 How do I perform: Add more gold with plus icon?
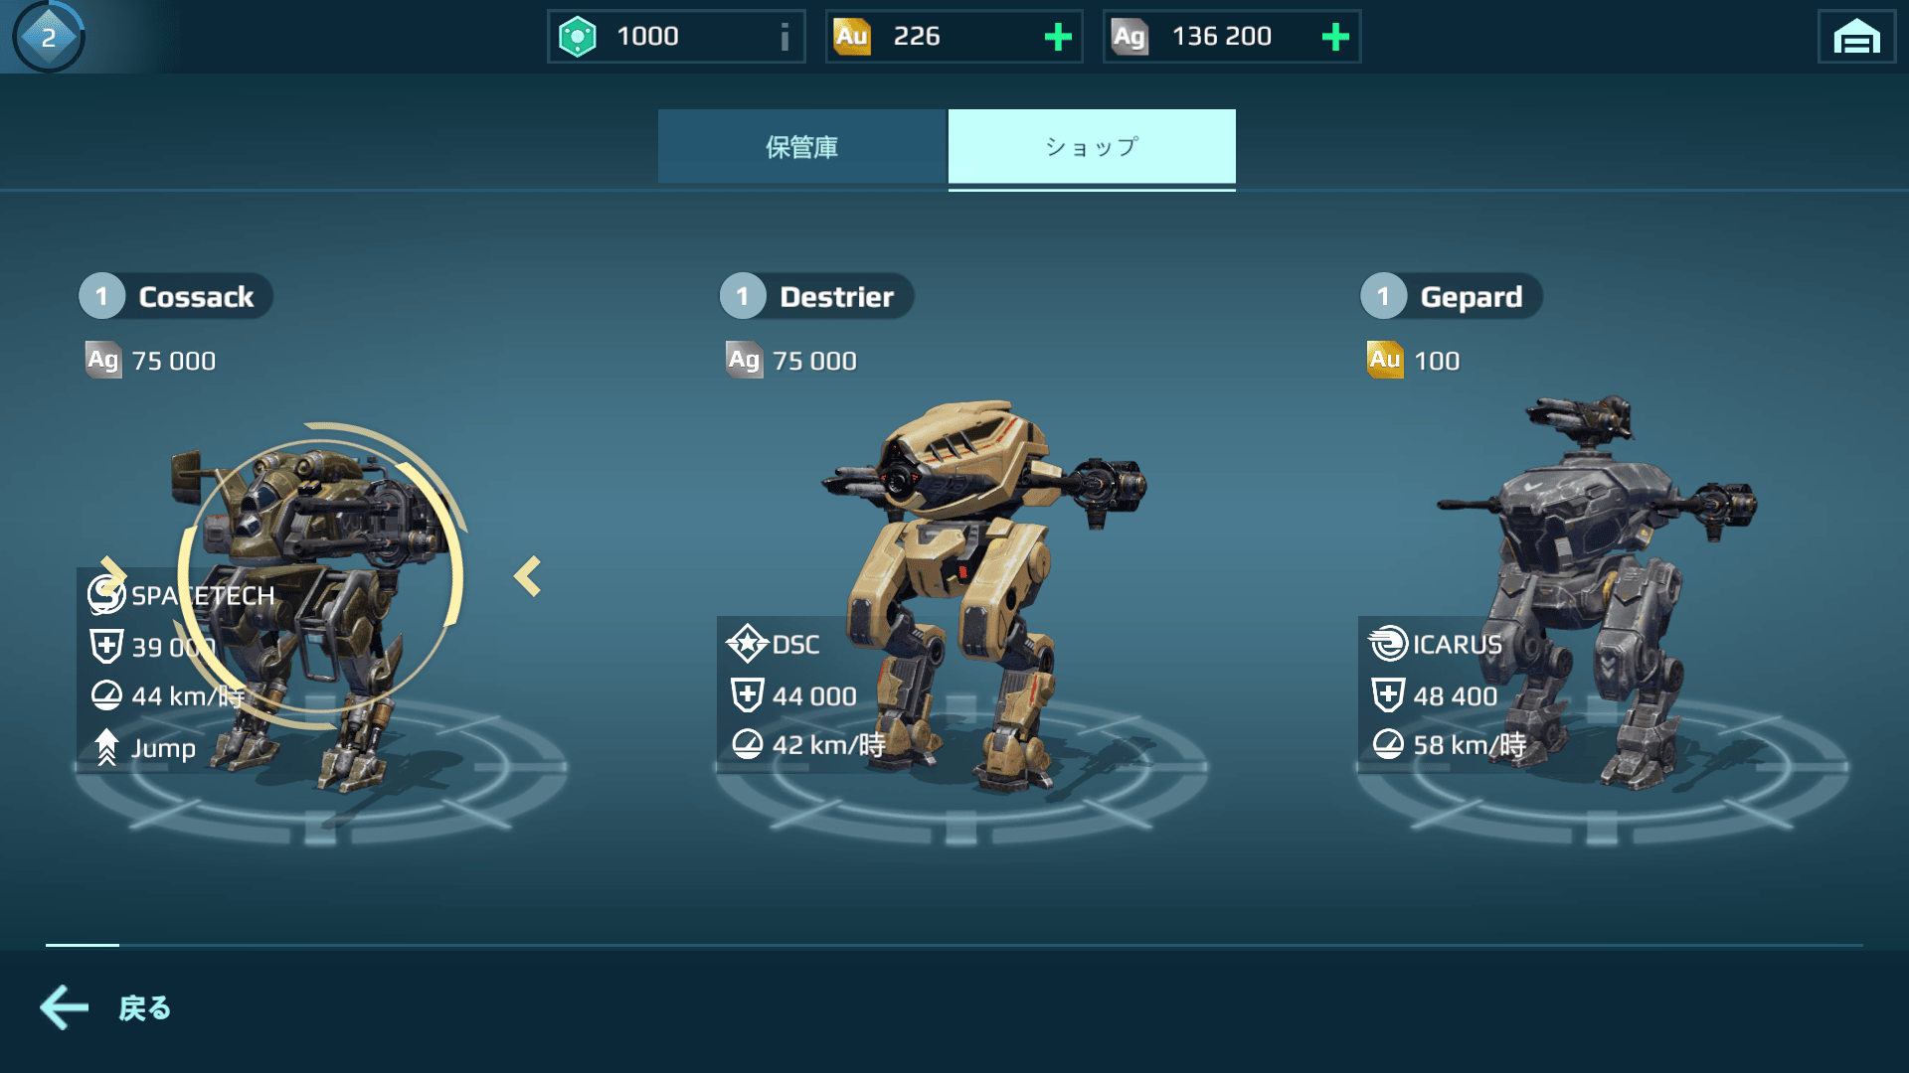(x=1058, y=37)
